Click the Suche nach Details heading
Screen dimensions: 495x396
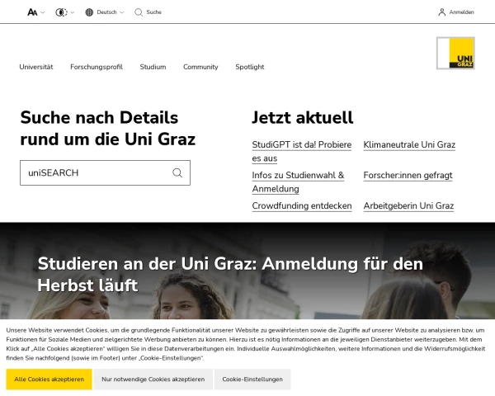point(107,128)
